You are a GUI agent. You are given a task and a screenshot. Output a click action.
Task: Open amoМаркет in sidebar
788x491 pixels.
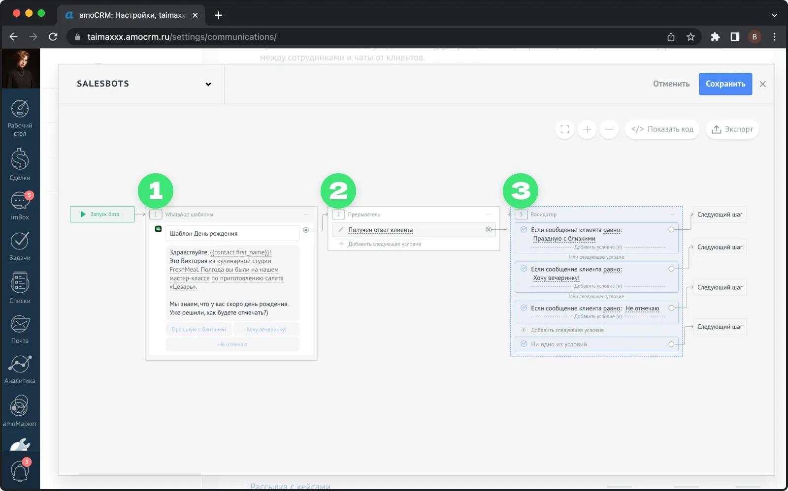coord(20,411)
